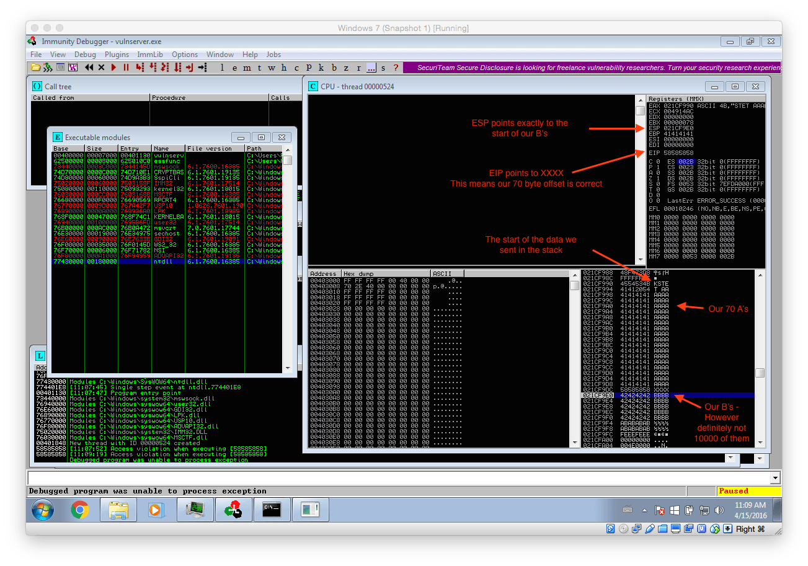This screenshot has width=808, height=566.
Task: Click the Path column header in modules
Action: 264,149
